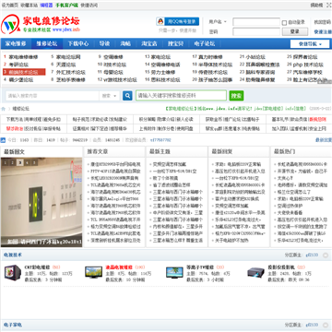Open the LCD TV forum icon
The width and height of the screenshot is (332, 332).
pos(94,272)
